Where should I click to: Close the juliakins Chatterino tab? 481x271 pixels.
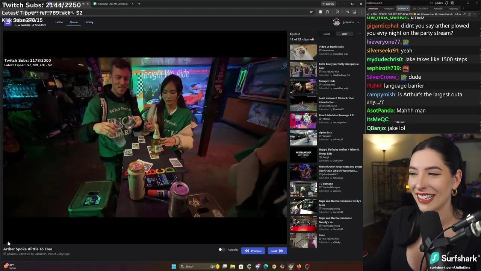tap(408, 8)
